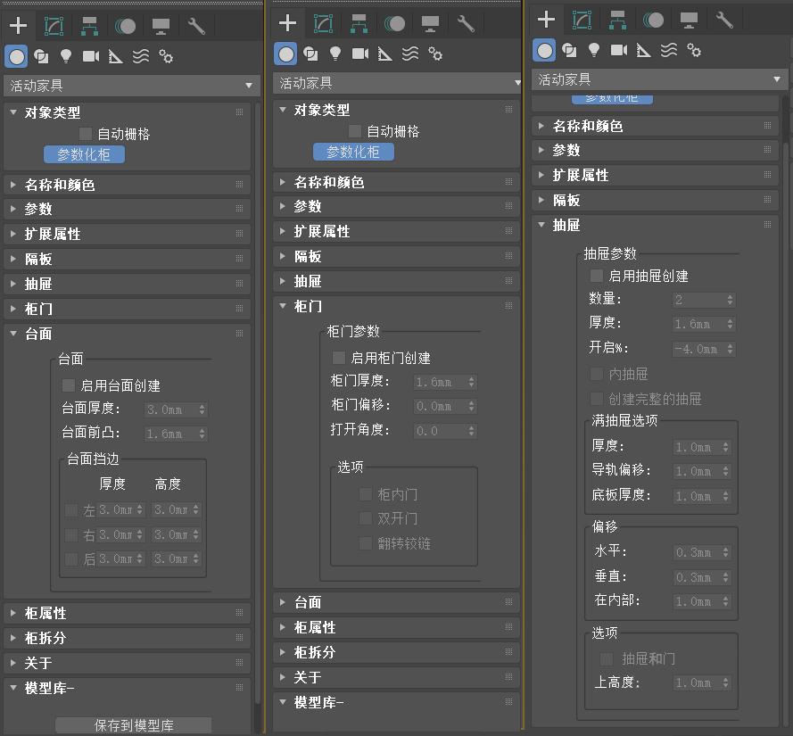The image size is (793, 736).
Task: Switch to Create tab in the middle panel
Action: click(x=287, y=23)
